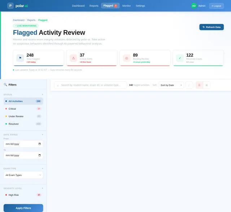Open the 122 Resolved Cases card
This screenshot has width=231, height=212.
click(x=198, y=58)
